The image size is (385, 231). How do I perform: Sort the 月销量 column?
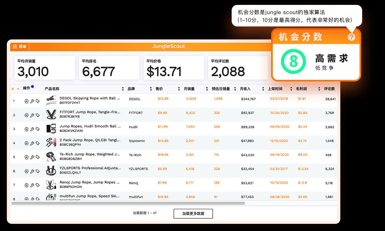click(207, 89)
